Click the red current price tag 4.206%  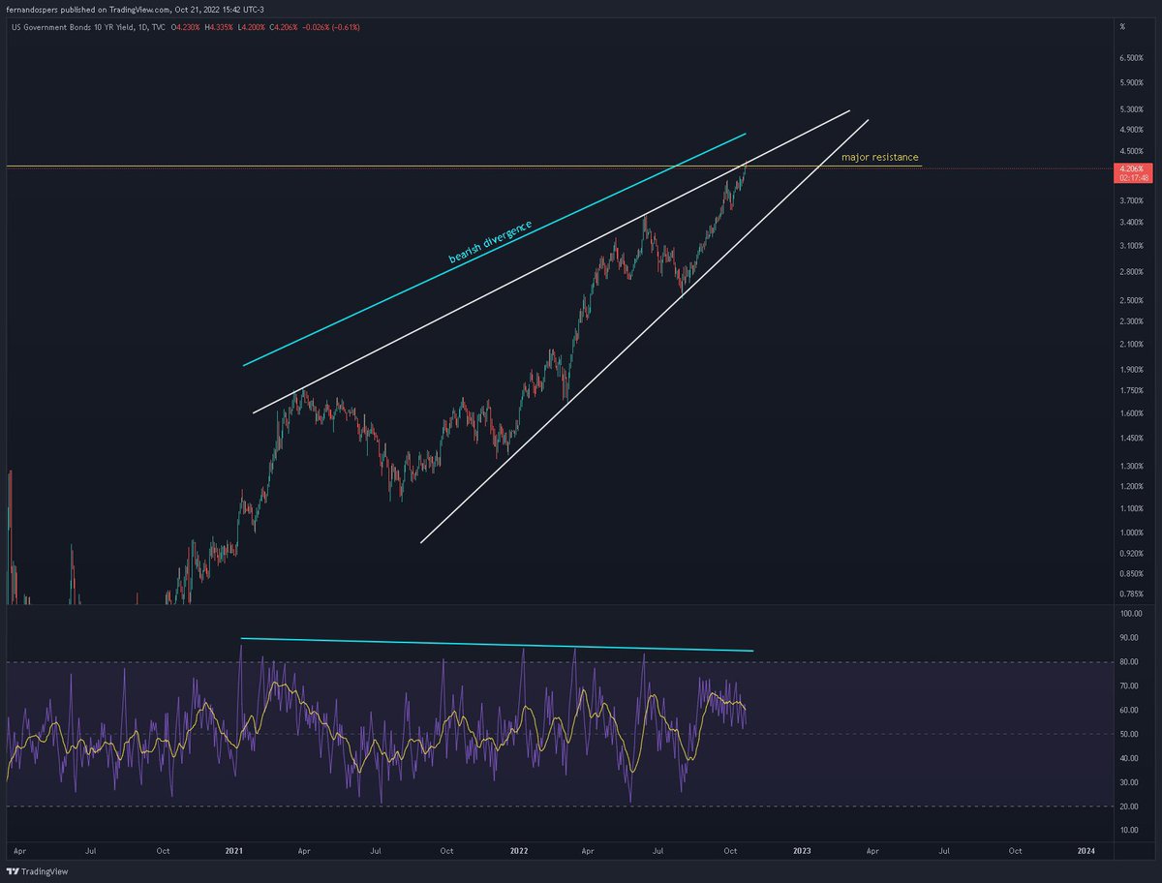(1131, 167)
